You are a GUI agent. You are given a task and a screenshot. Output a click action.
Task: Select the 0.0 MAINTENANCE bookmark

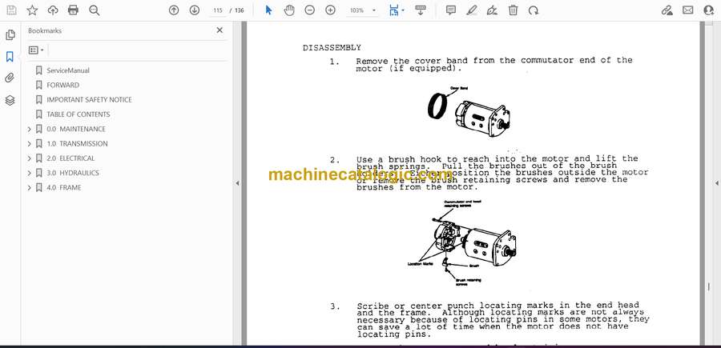click(76, 129)
